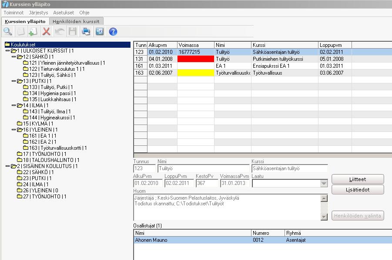Select tree item 135 | Luokkahitsaus

(53, 99)
